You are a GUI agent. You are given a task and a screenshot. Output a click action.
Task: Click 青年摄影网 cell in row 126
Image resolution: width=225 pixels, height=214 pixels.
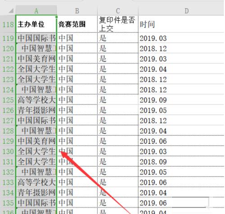click(36, 110)
